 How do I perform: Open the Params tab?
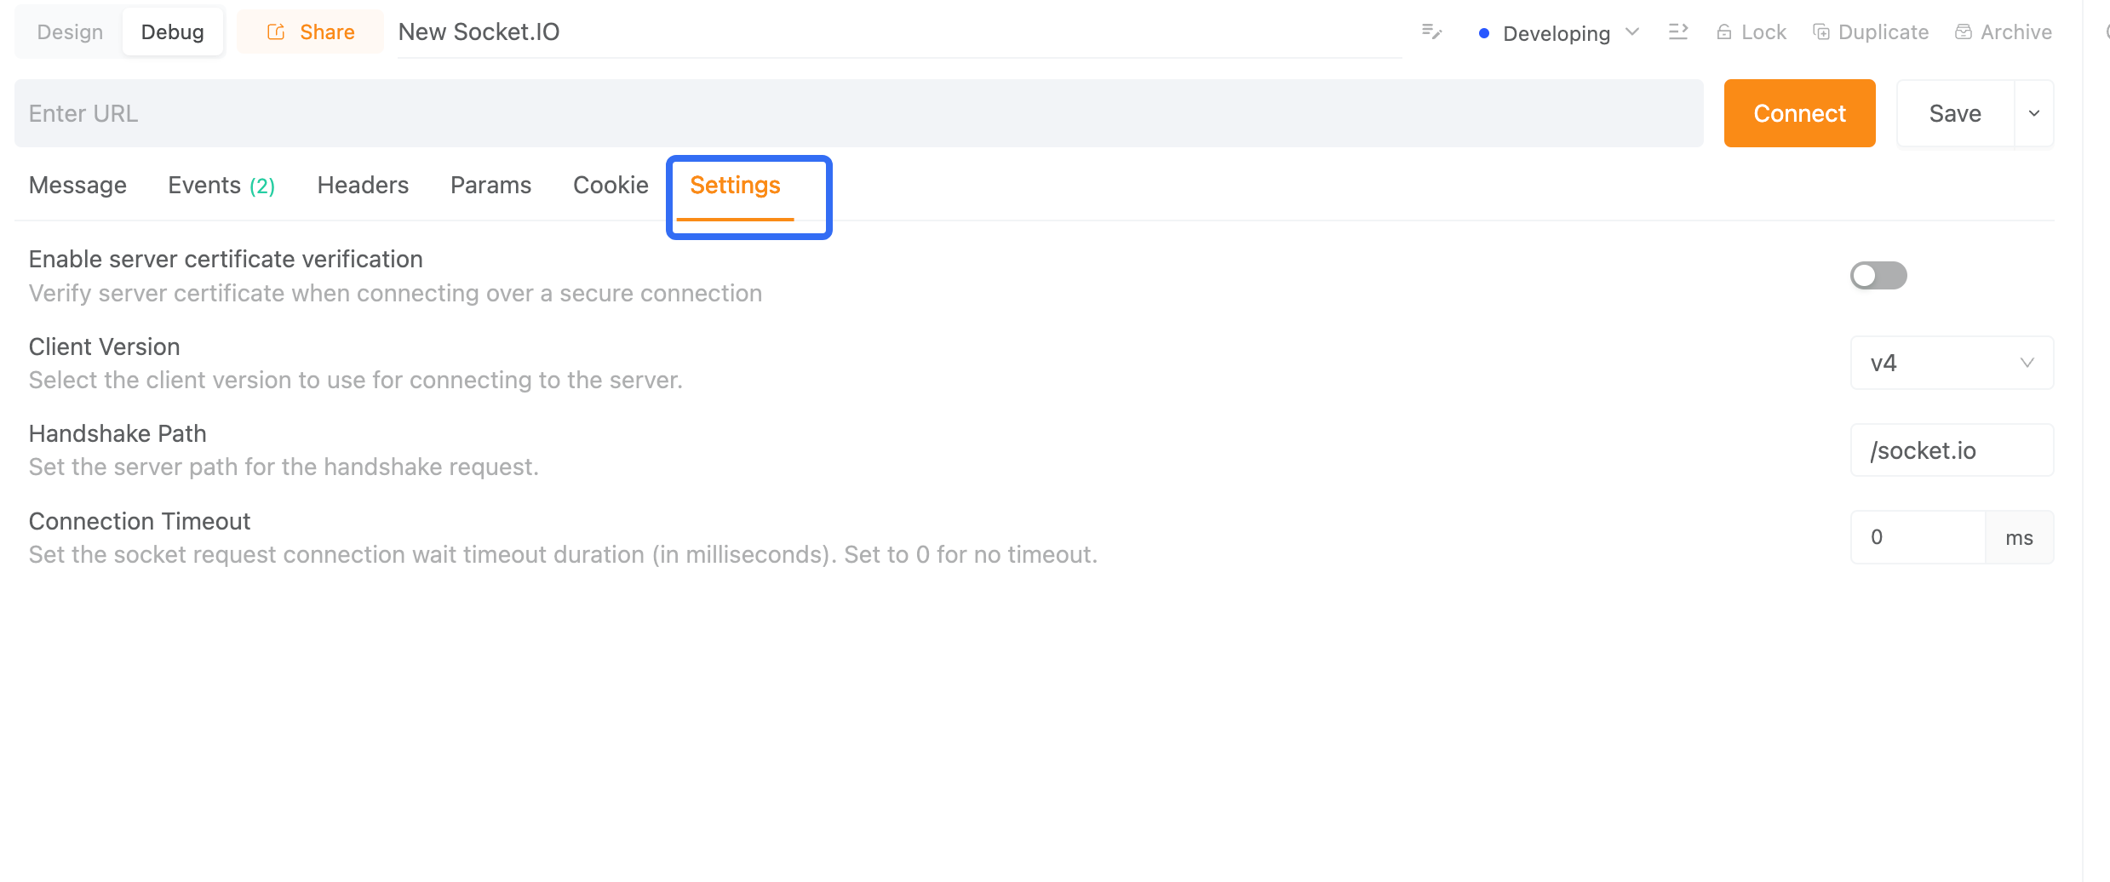click(490, 186)
